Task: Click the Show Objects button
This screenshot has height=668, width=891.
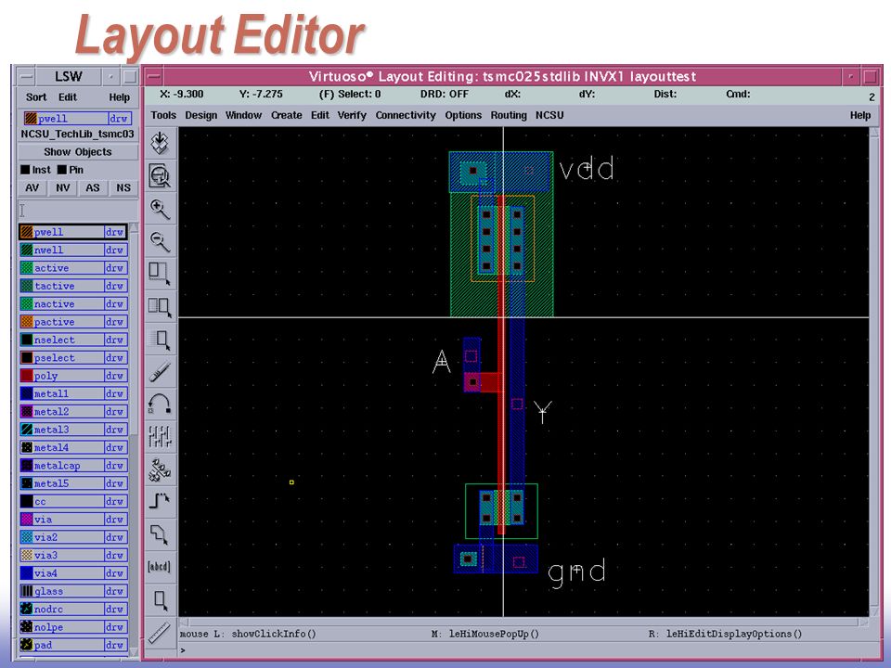Action: (78, 152)
